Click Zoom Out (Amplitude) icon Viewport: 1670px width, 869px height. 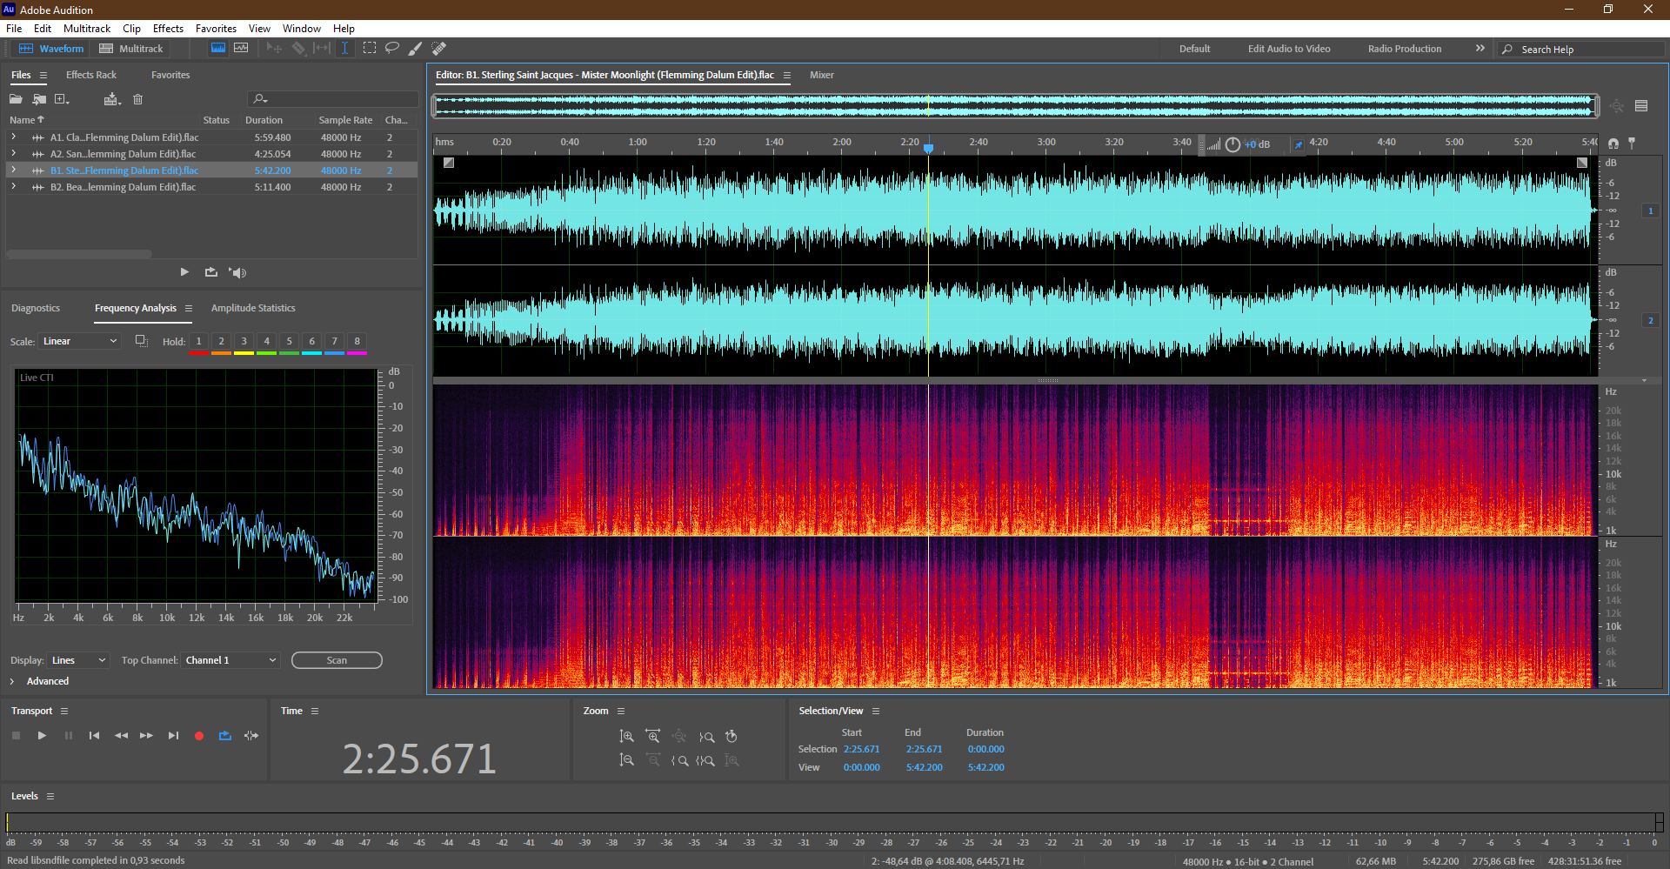(626, 760)
